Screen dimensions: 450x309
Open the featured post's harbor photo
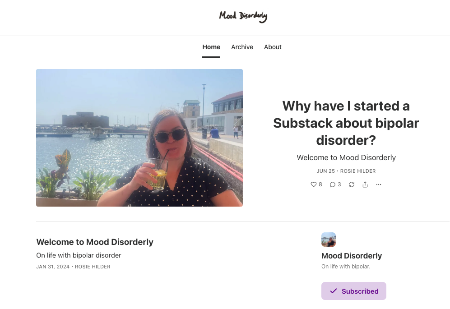[139, 138]
